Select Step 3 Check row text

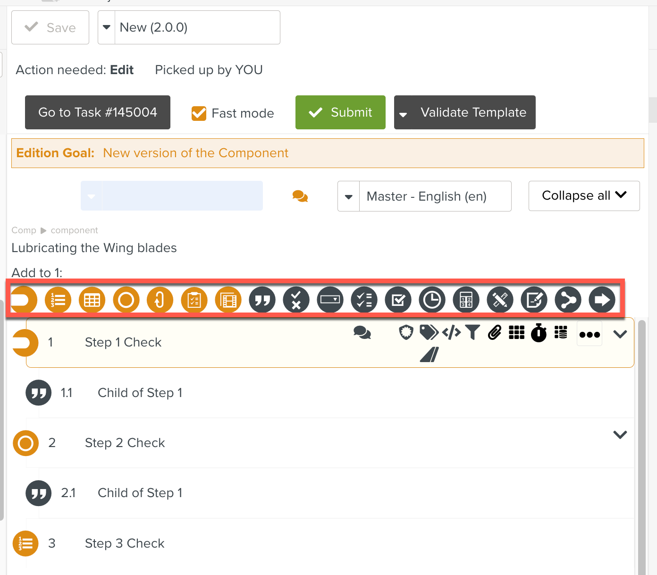pos(125,543)
